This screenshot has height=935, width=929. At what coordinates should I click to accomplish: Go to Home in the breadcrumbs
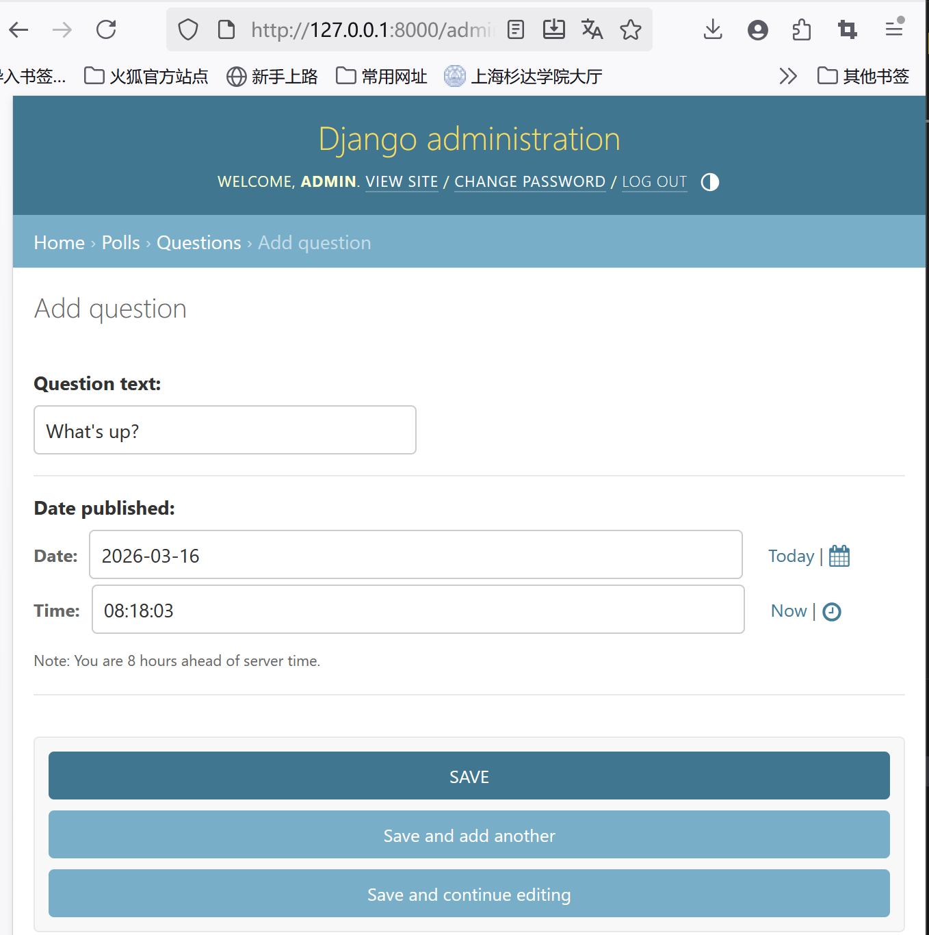click(x=60, y=242)
